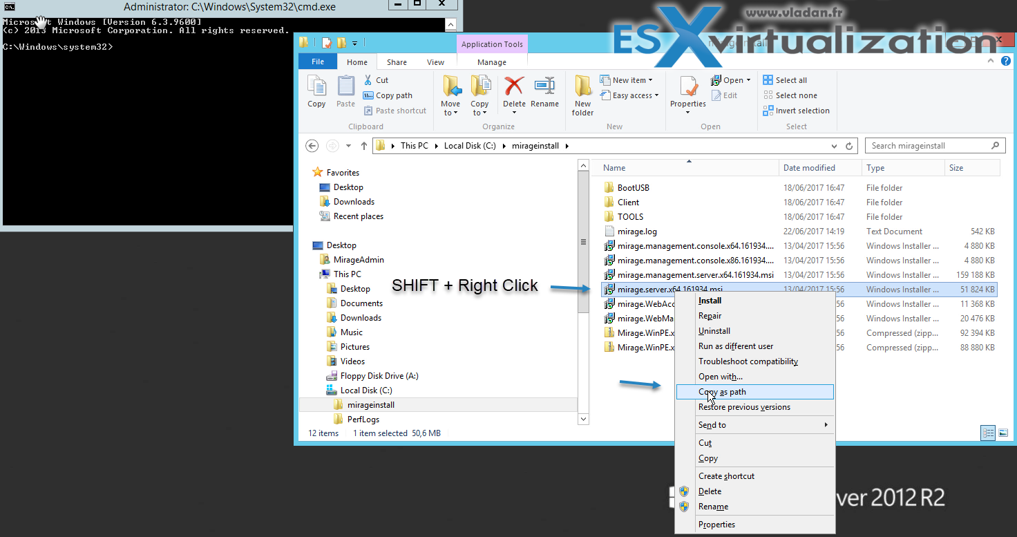Screen dimensions: 1017x537
Task: Click This PC in address bar
Action: (x=415, y=146)
